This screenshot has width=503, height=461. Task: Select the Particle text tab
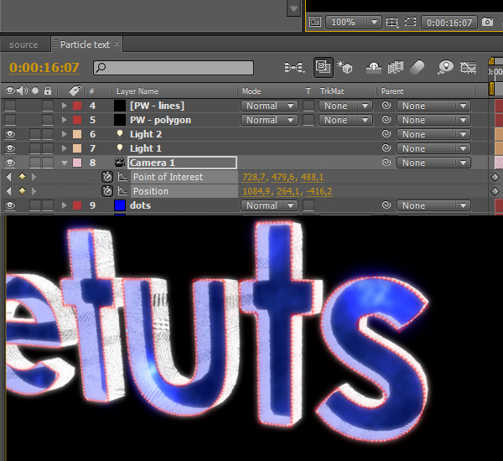(x=85, y=44)
